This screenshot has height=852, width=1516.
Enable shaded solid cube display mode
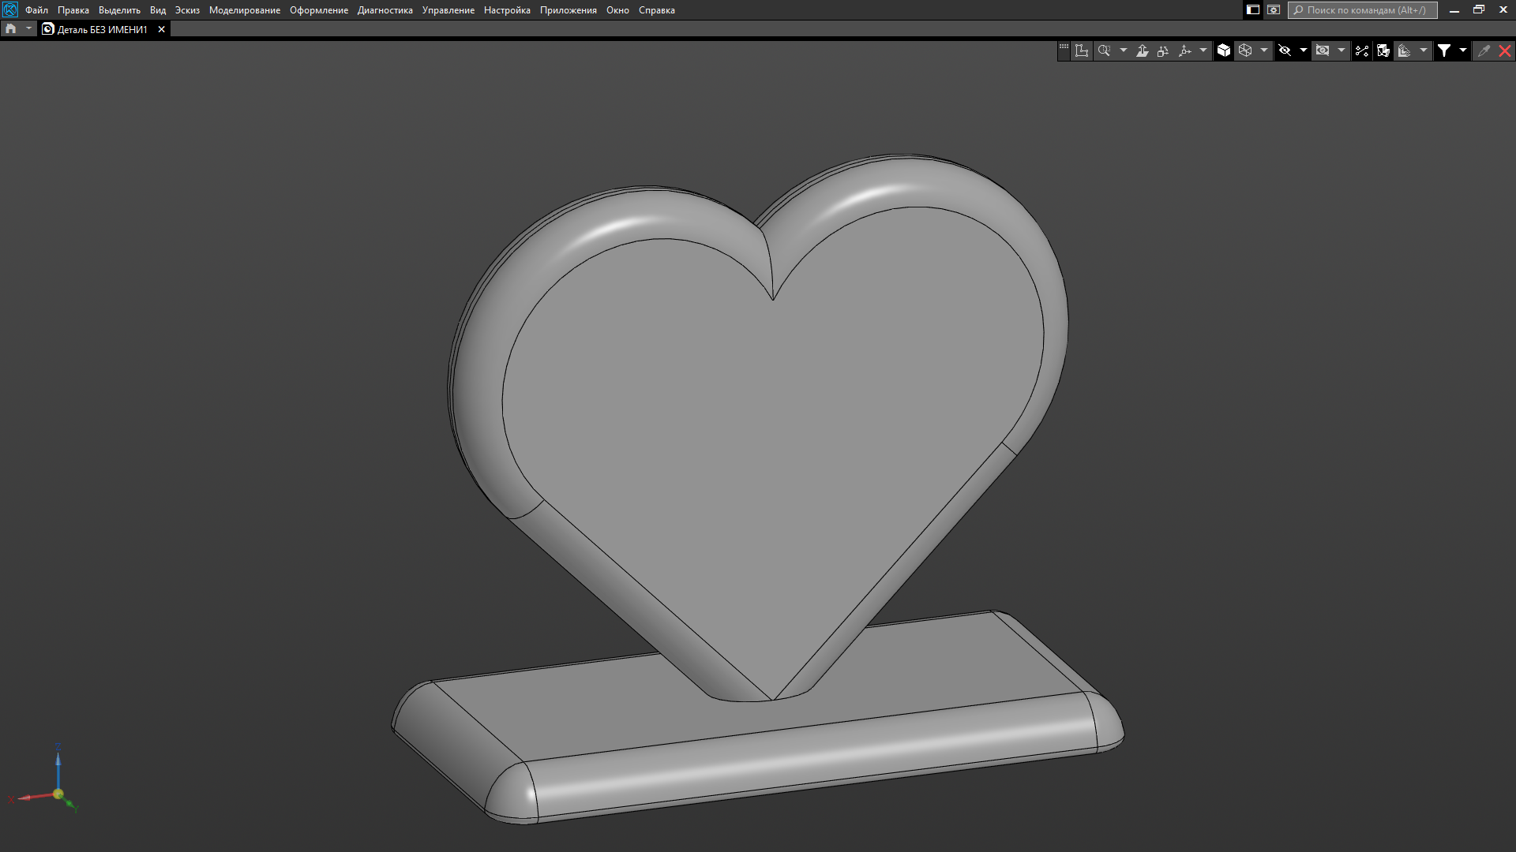click(1224, 50)
